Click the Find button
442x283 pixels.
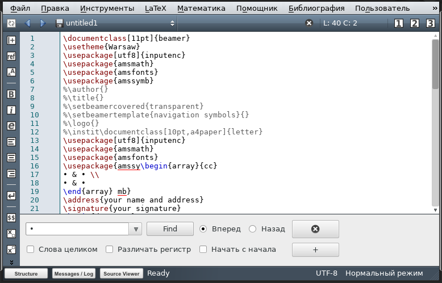point(170,229)
